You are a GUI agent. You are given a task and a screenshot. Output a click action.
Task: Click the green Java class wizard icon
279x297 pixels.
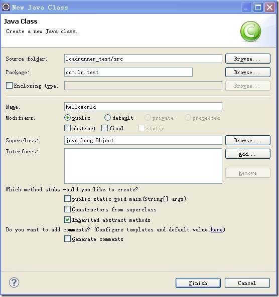pos(250,31)
